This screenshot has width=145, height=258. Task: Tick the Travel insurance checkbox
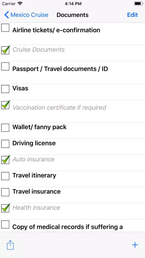[x=5, y=192]
